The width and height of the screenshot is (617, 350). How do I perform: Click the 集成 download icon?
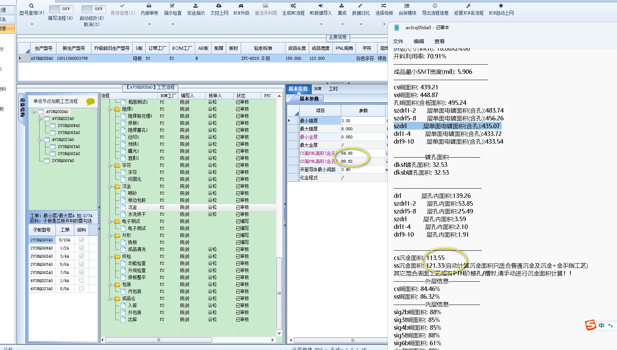click(x=342, y=6)
